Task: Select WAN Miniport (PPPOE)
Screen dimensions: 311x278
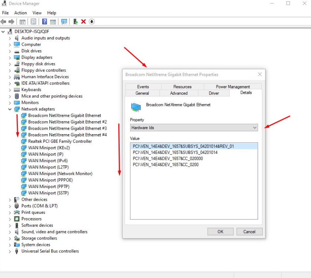Action: click(x=51, y=180)
